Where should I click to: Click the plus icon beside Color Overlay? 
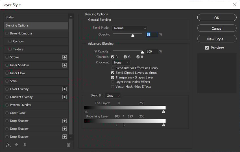pyautogui.click(x=65, y=89)
